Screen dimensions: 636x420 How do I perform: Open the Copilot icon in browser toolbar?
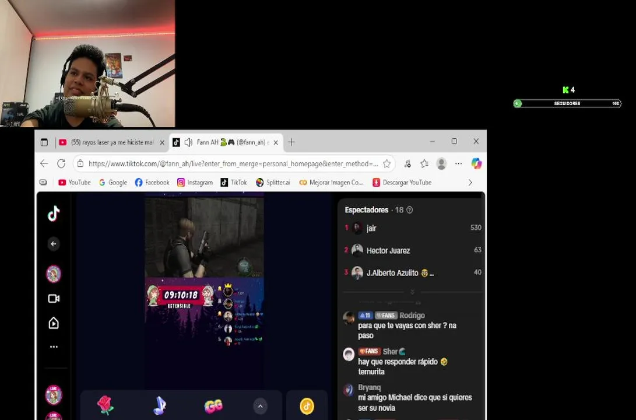click(476, 163)
